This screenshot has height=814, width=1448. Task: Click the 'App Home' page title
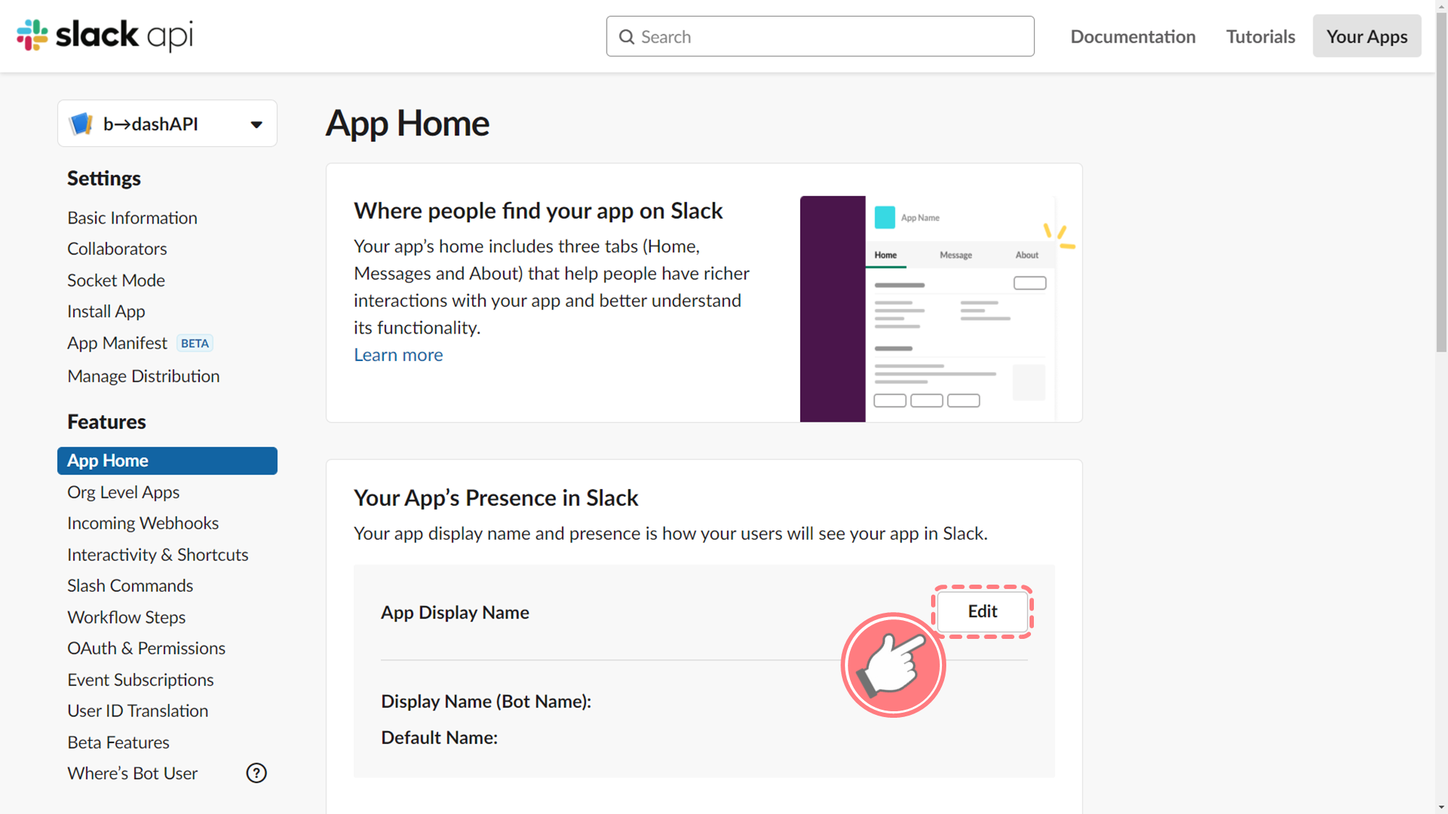click(x=408, y=124)
